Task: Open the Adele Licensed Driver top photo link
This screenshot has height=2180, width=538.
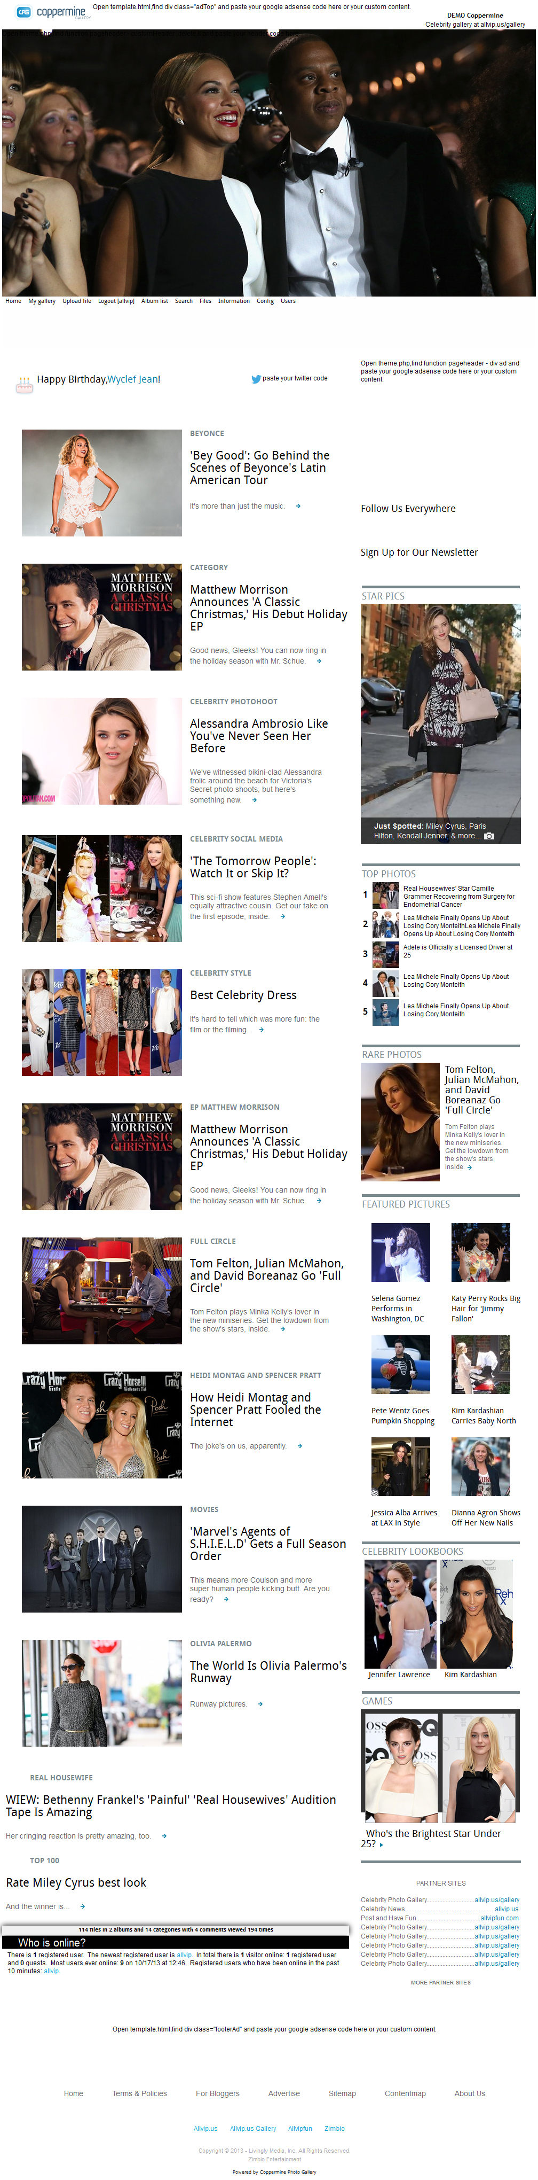Action: point(457,951)
